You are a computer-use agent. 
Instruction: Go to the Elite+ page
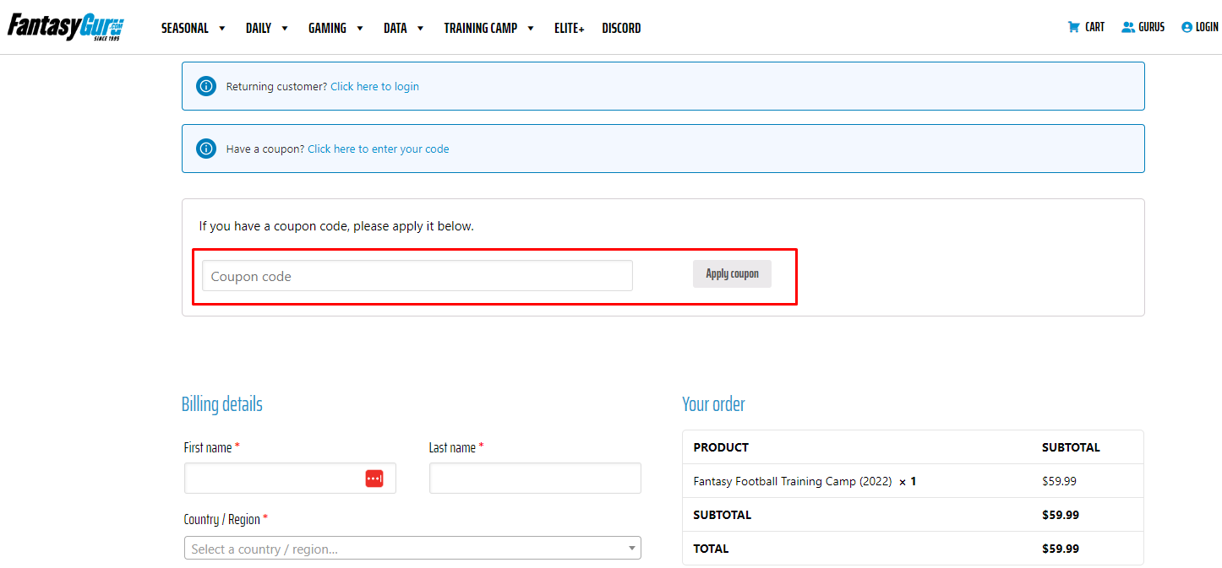point(570,28)
